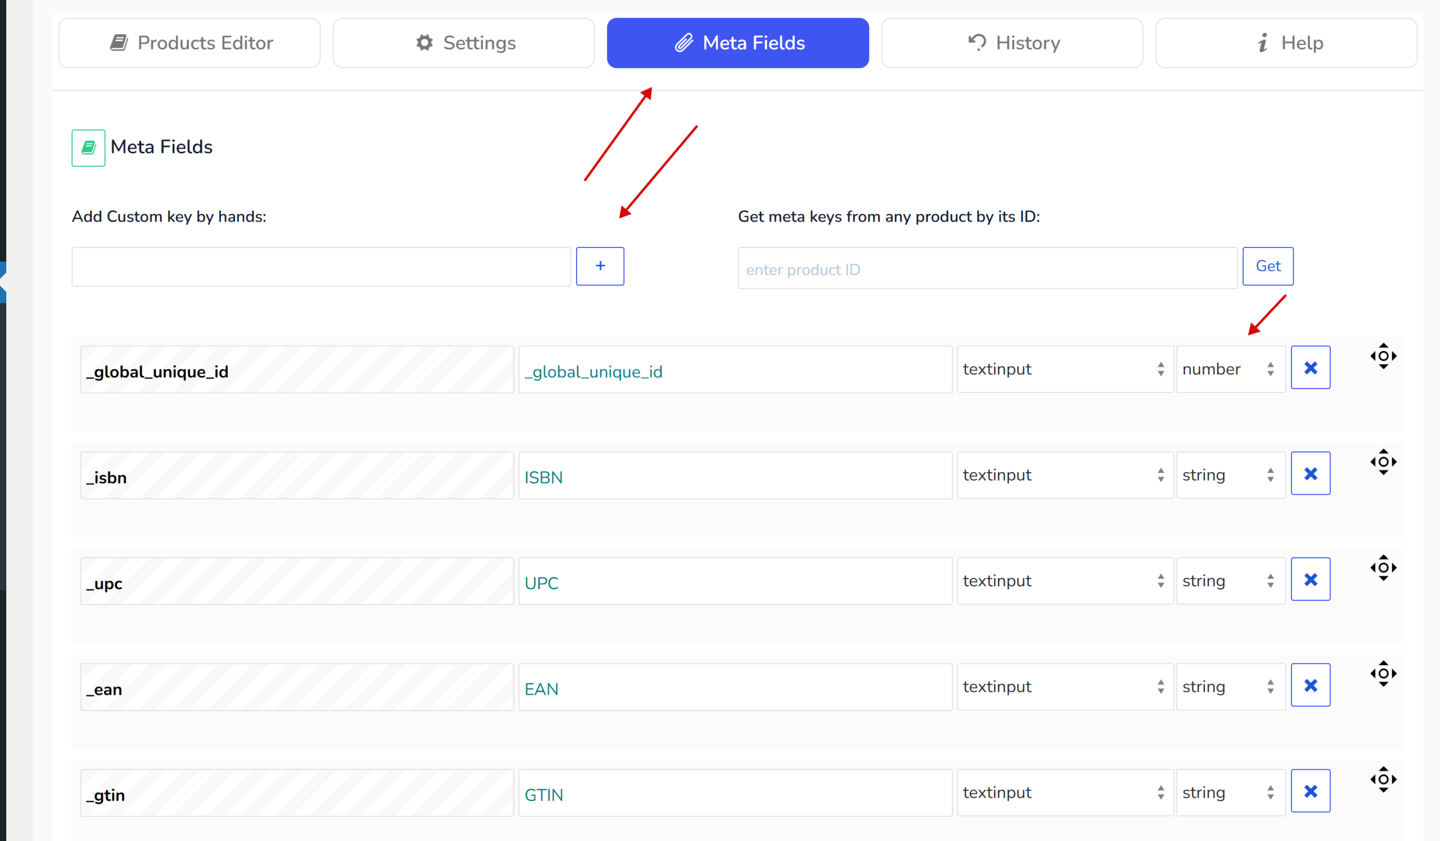The image size is (1440, 841).
Task: Switch to the Products Editor tab
Action: point(190,43)
